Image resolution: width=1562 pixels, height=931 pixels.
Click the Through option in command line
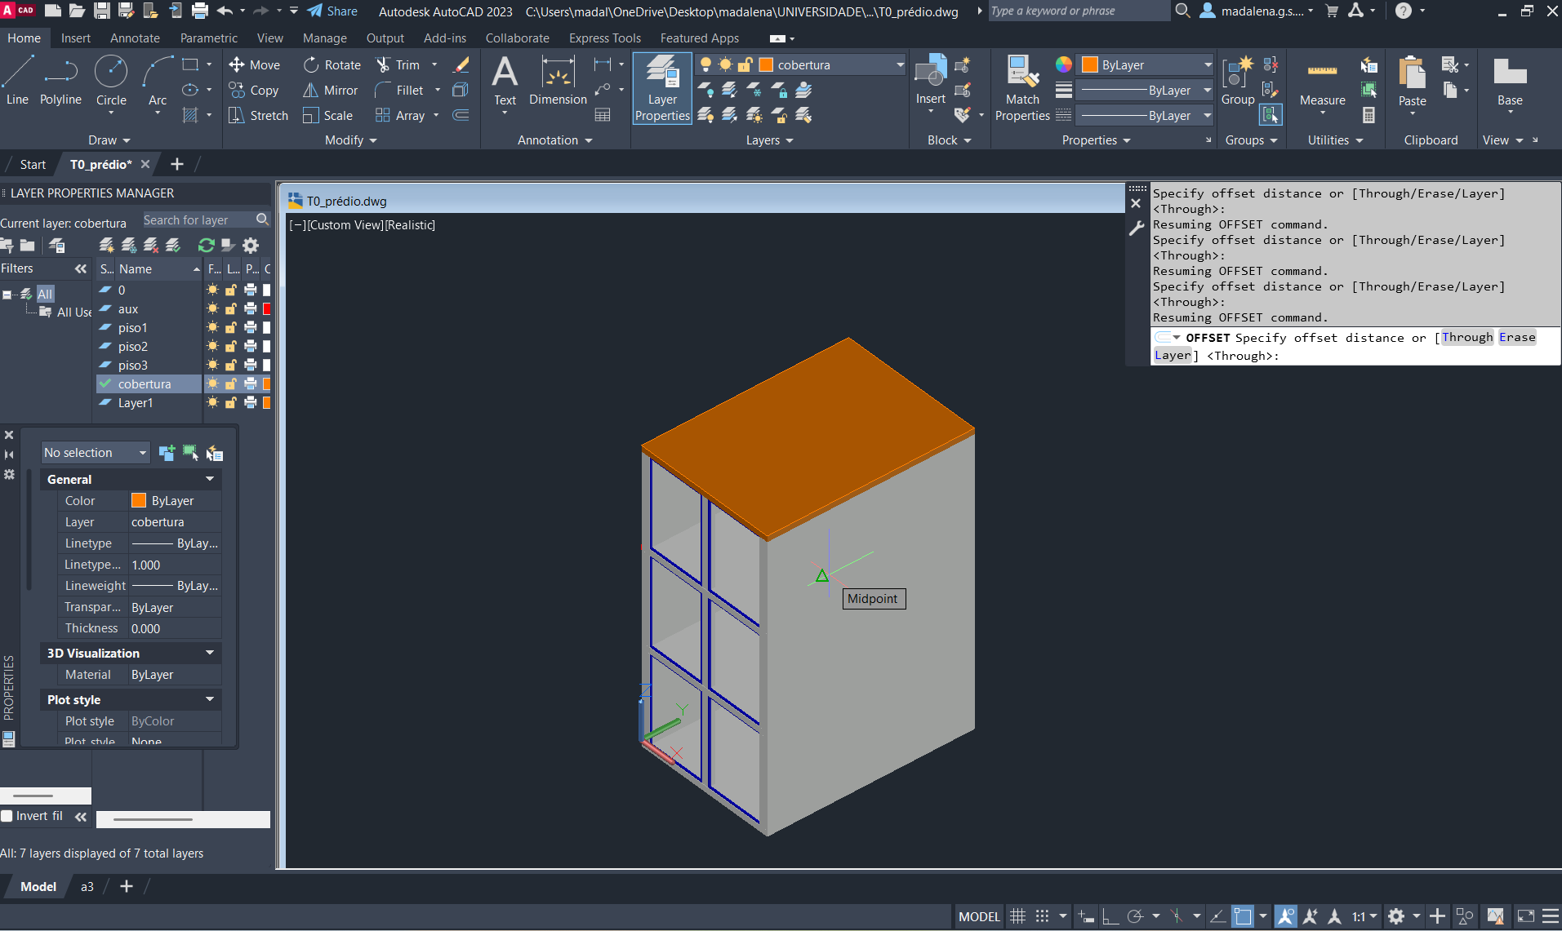pyautogui.click(x=1466, y=338)
